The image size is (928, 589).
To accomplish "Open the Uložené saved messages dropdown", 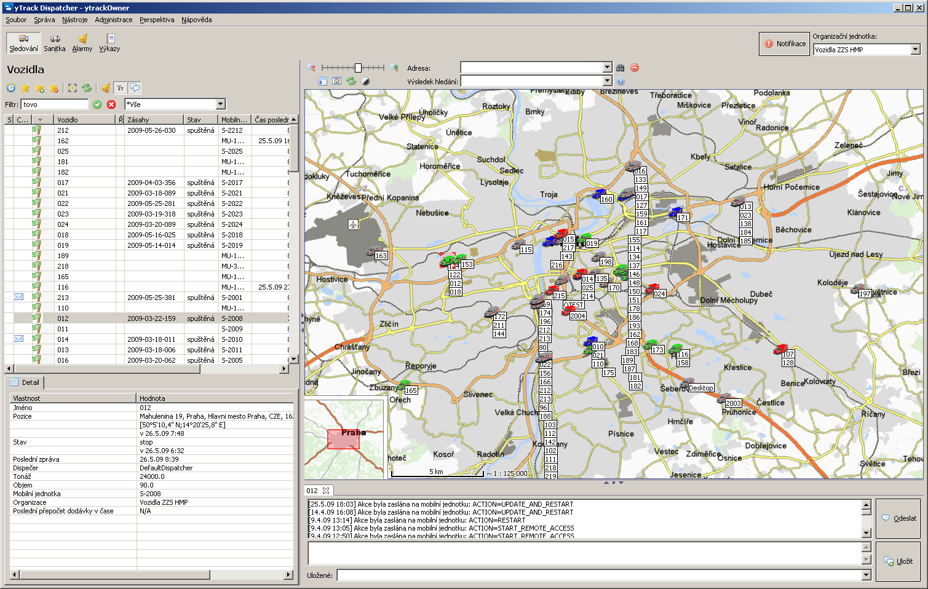I will 867,575.
